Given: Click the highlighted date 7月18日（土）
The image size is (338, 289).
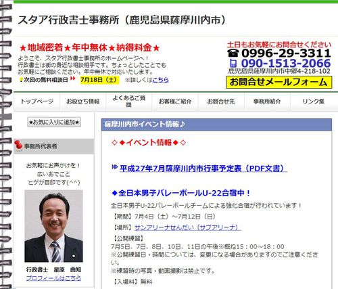Looking at the screenshot, I should (x=99, y=80).
